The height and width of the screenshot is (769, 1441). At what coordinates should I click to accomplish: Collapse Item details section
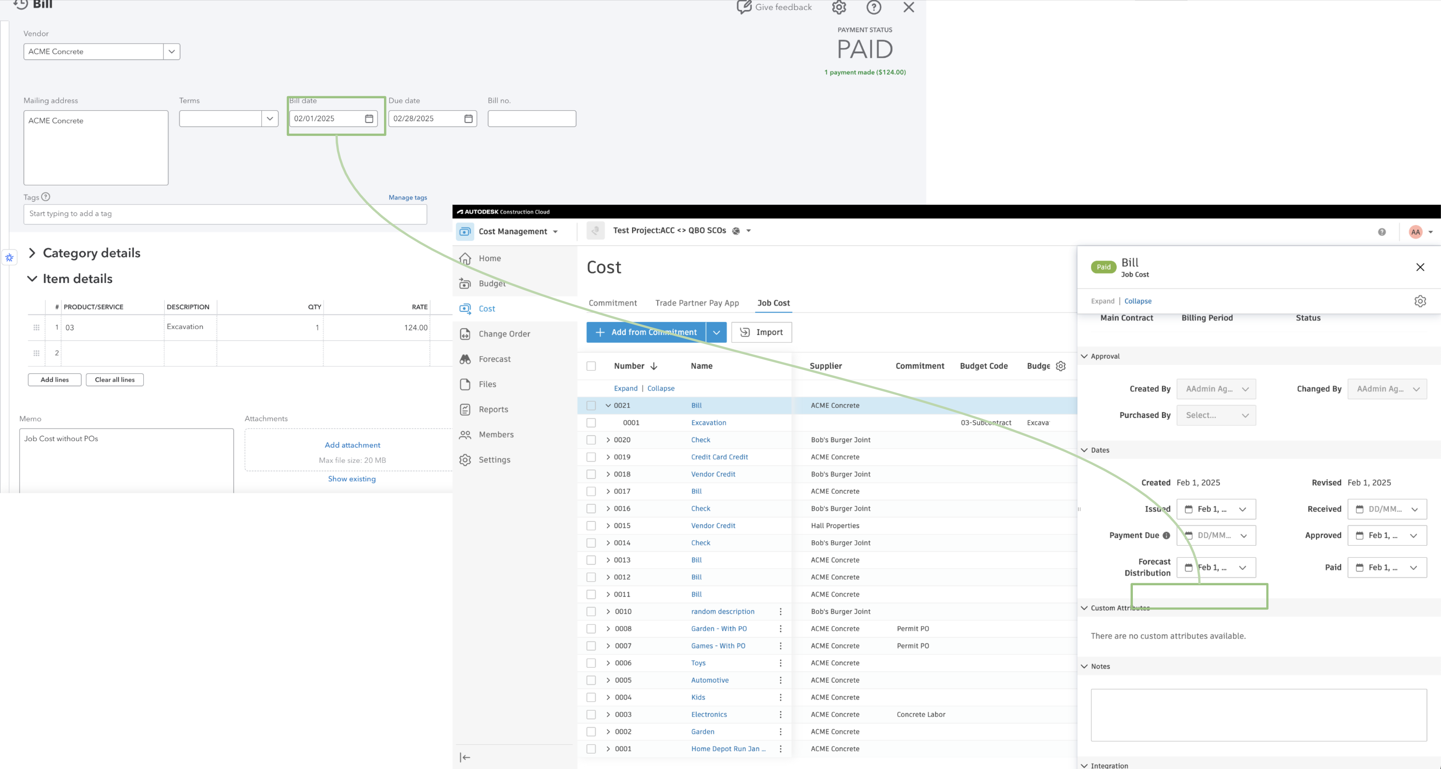32,278
